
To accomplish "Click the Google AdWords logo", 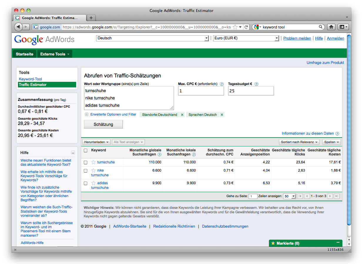I will 44,40.
